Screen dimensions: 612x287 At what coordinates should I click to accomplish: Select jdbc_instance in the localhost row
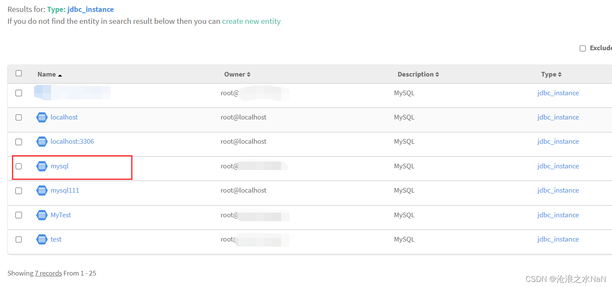(558, 117)
